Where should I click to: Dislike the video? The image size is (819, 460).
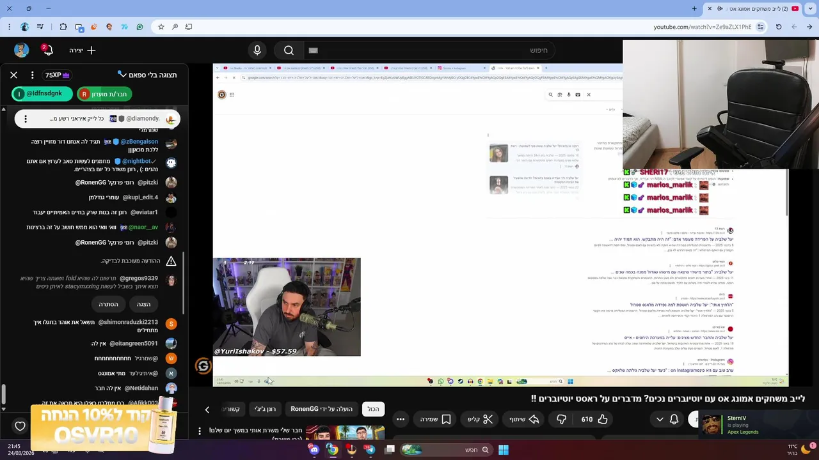pyautogui.click(x=561, y=419)
